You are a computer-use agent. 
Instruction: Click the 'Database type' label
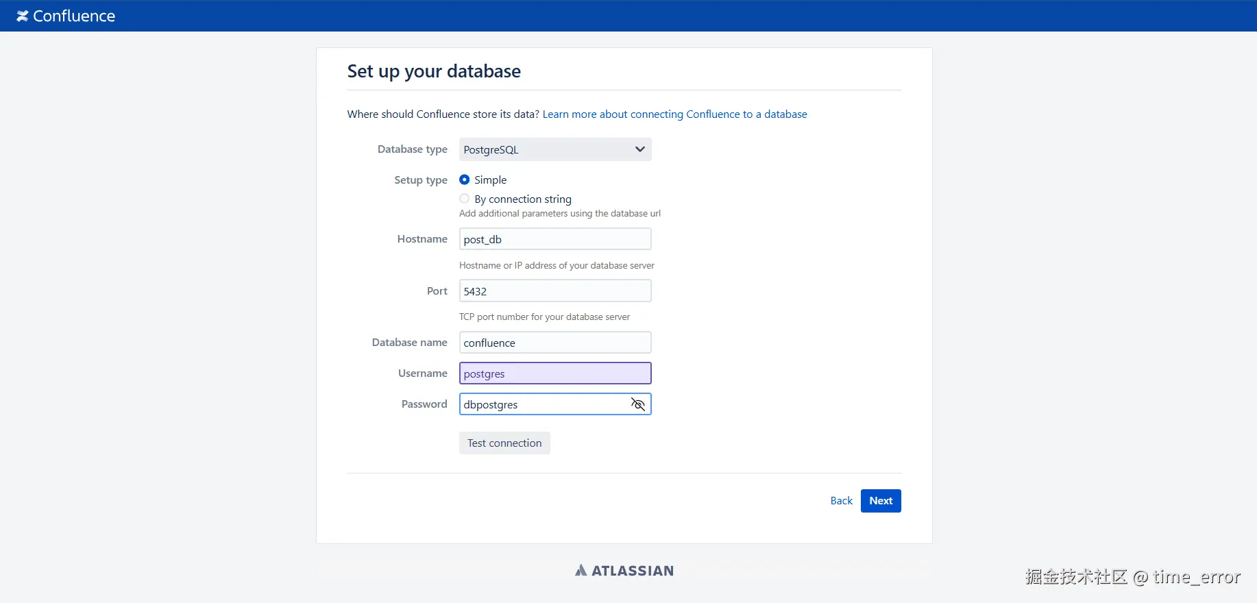pyautogui.click(x=413, y=149)
